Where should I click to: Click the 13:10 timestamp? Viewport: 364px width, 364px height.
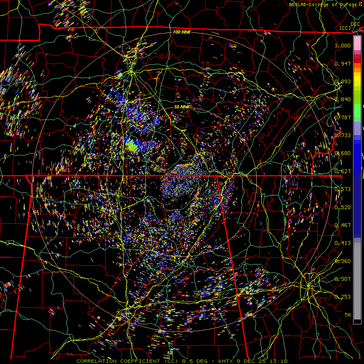pos(279,361)
